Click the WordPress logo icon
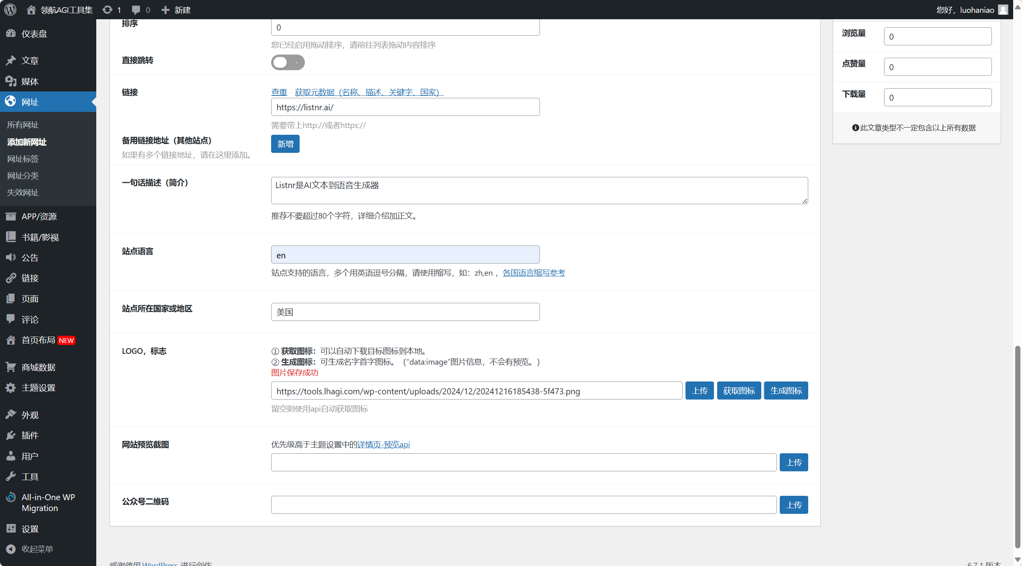 10,10
